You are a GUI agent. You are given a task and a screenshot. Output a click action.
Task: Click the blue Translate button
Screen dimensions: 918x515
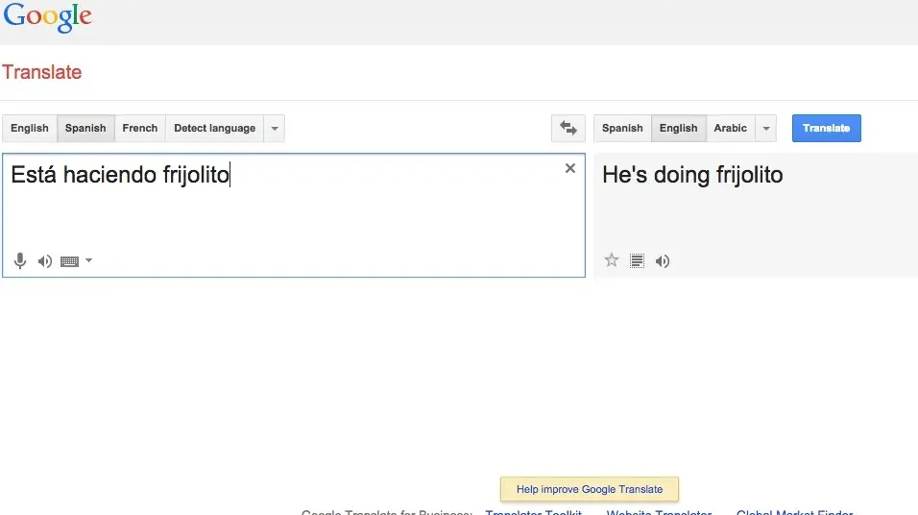[826, 129]
